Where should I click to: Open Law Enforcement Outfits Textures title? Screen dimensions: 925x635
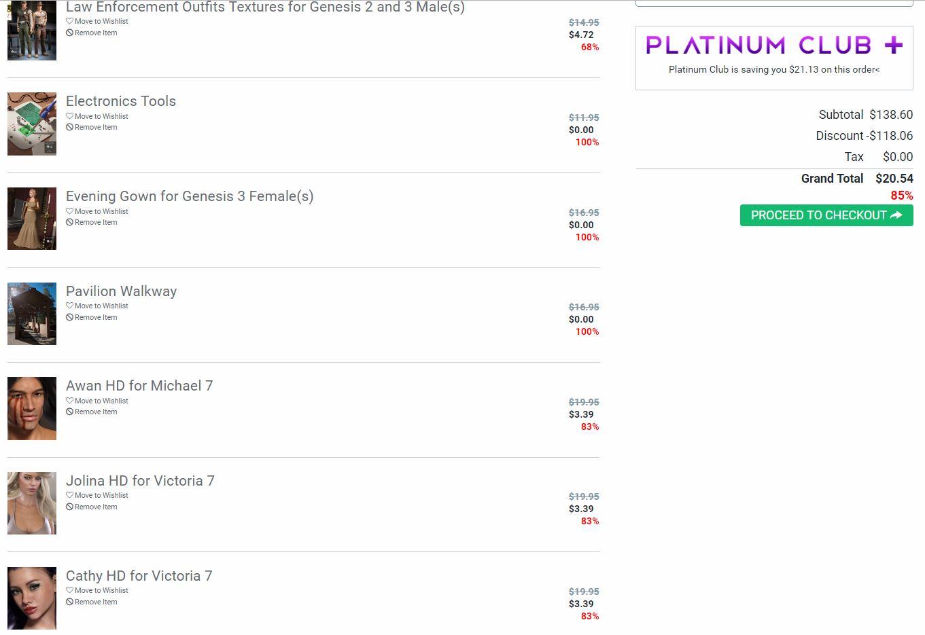coord(265,7)
